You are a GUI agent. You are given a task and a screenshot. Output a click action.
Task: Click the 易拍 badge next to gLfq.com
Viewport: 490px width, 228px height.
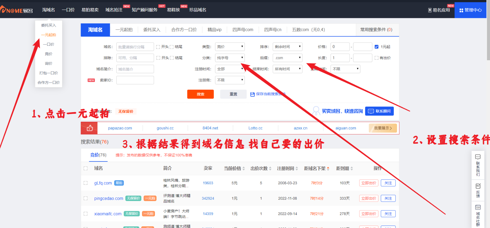coord(119,183)
